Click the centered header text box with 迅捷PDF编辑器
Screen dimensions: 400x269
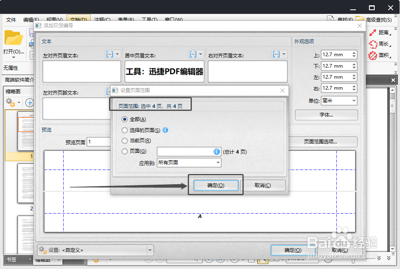164,71
